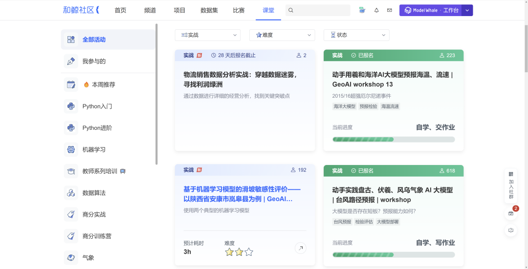Click the 本周推荐 calendar icon

click(x=71, y=84)
